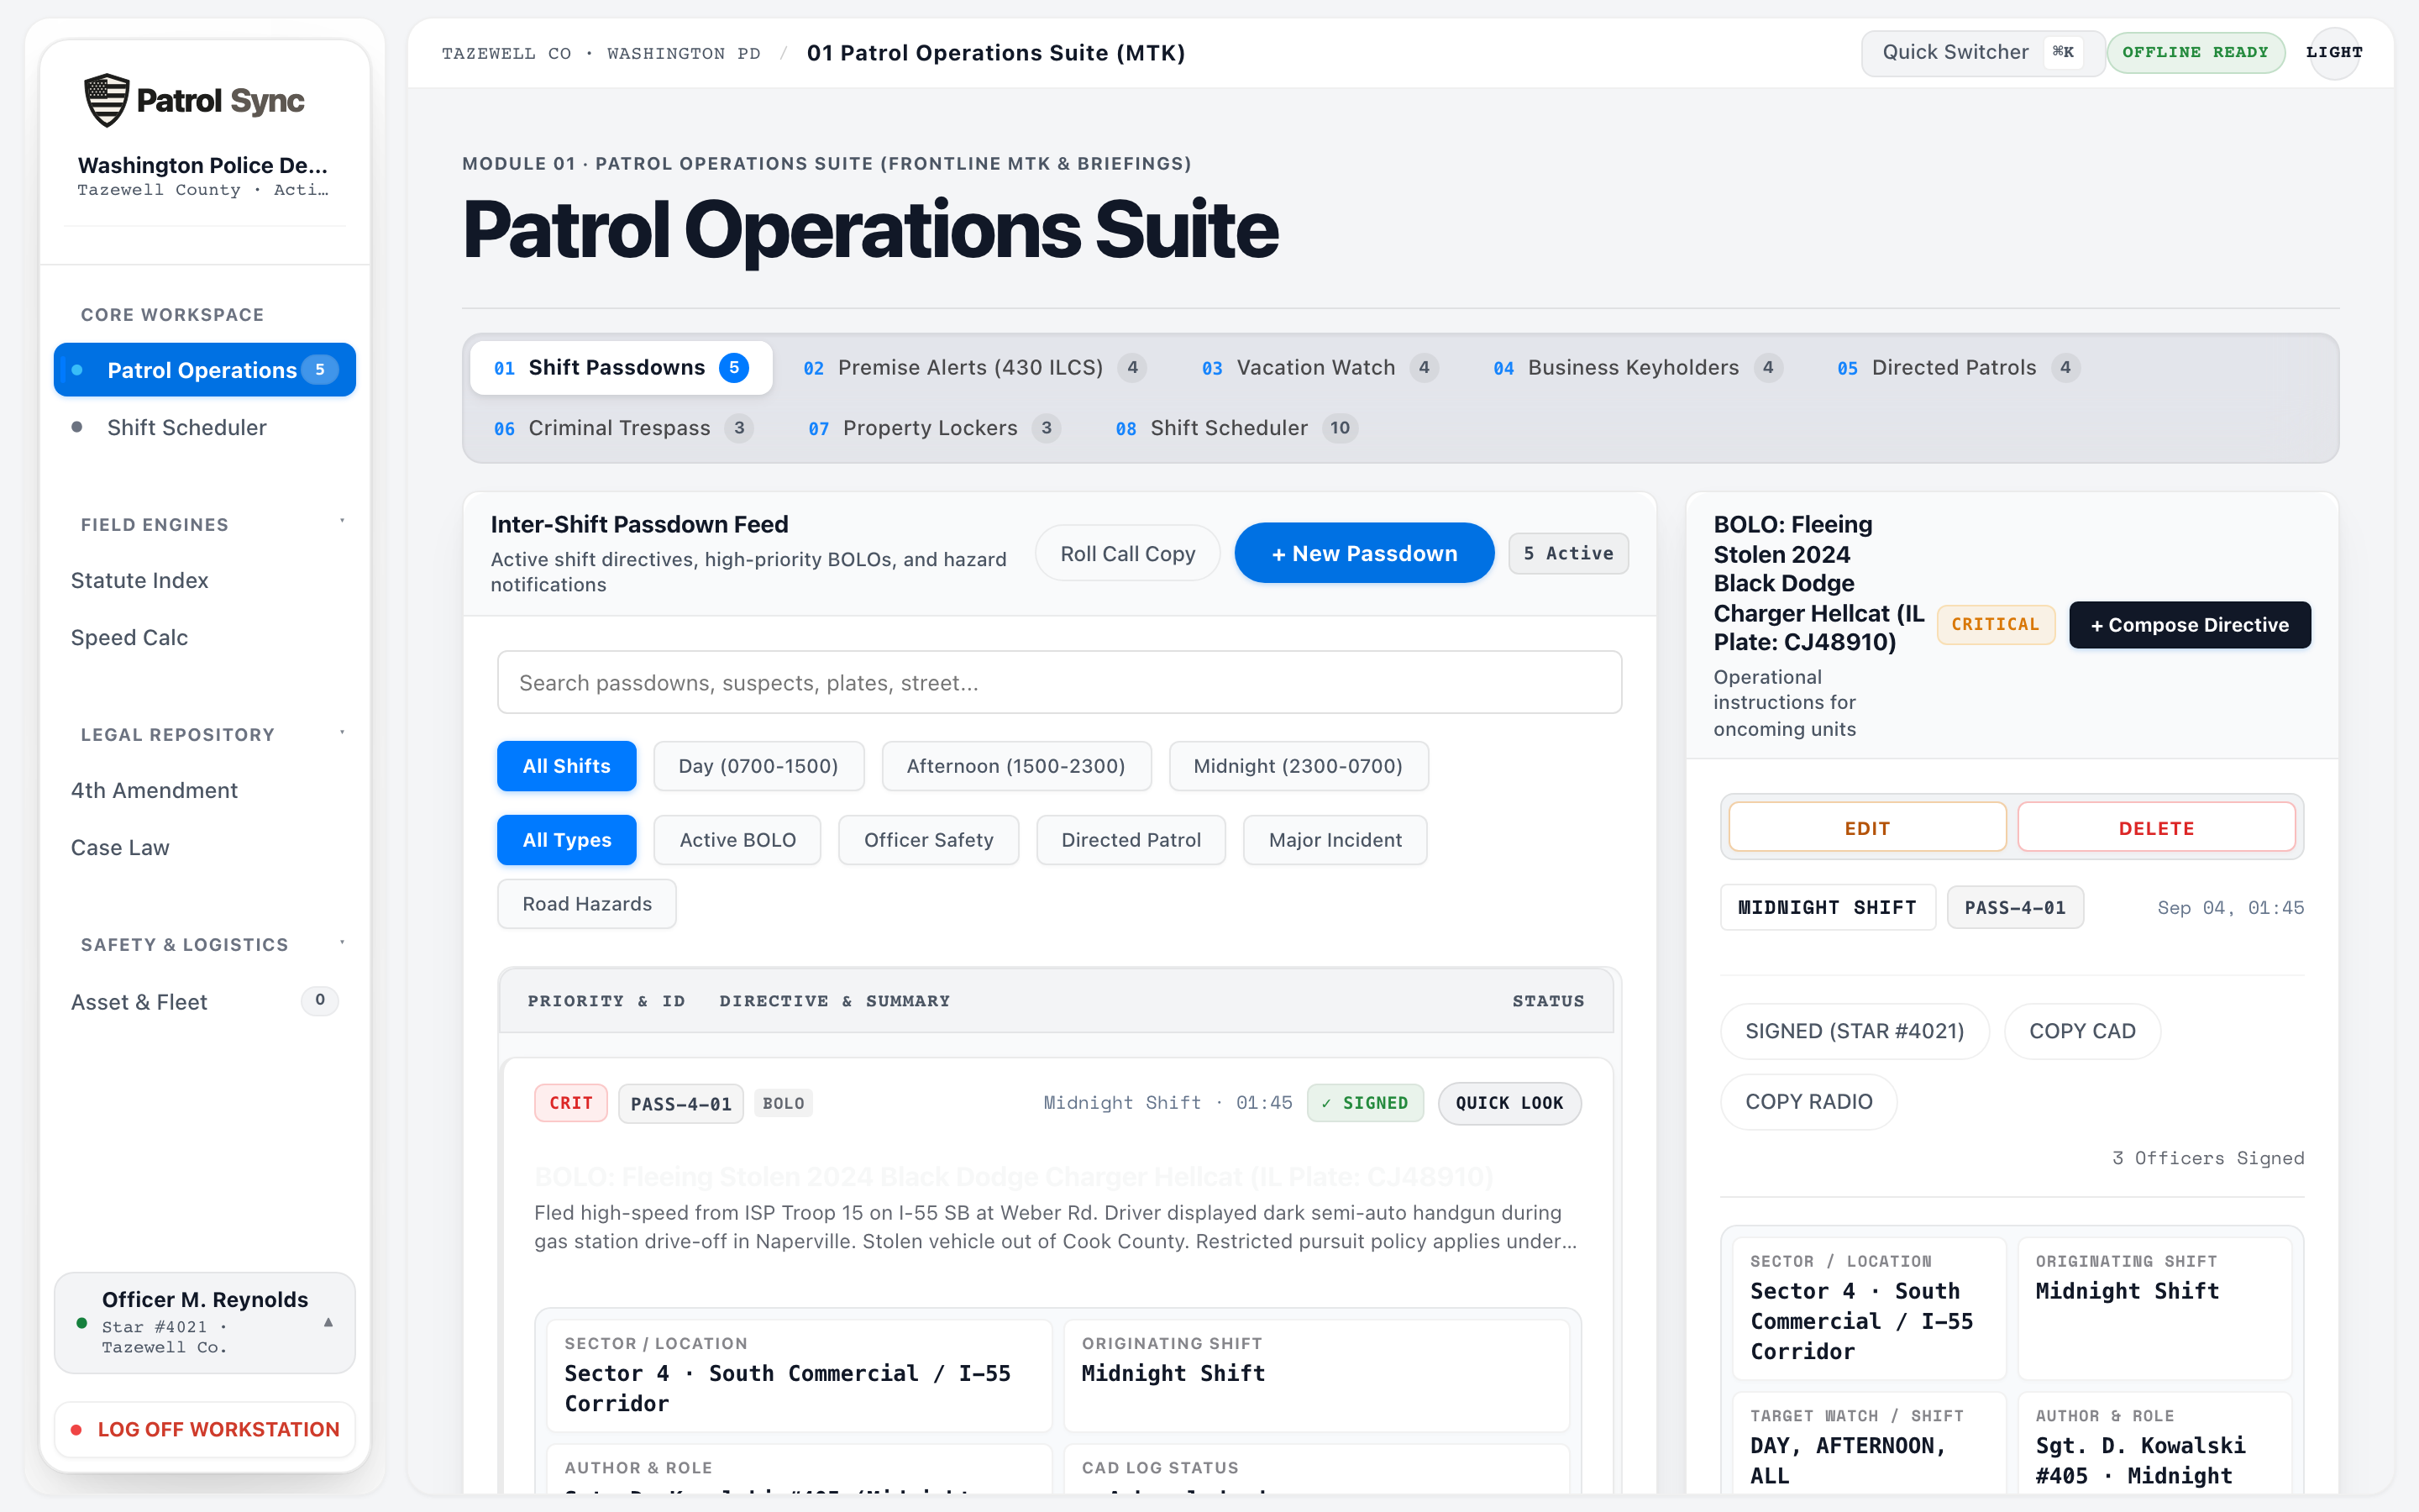Click the Directive & Summary column header
Viewport: 2419px width, 1512px height.
click(835, 1001)
